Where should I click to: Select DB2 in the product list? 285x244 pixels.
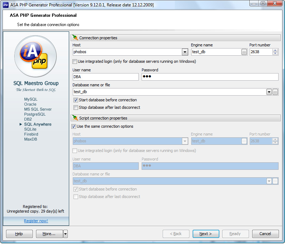pyautogui.click(x=28, y=119)
